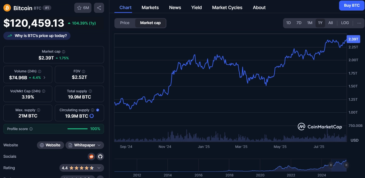Add Bitcoin to watchlist via star button
Screen dimensions: 365x178
click(83, 8)
